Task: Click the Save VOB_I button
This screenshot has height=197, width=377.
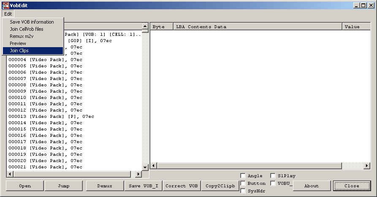Action: click(x=144, y=186)
